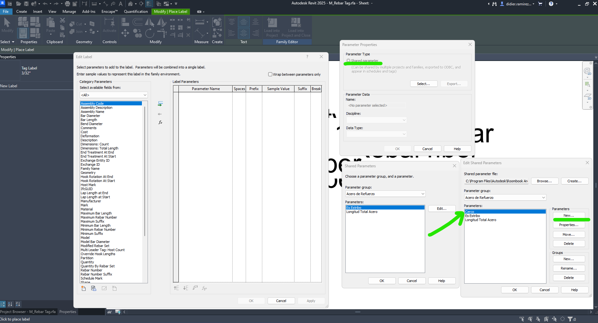Select the Shared parameter radio button
Image resolution: width=598 pixels, height=323 pixels.
348,60
